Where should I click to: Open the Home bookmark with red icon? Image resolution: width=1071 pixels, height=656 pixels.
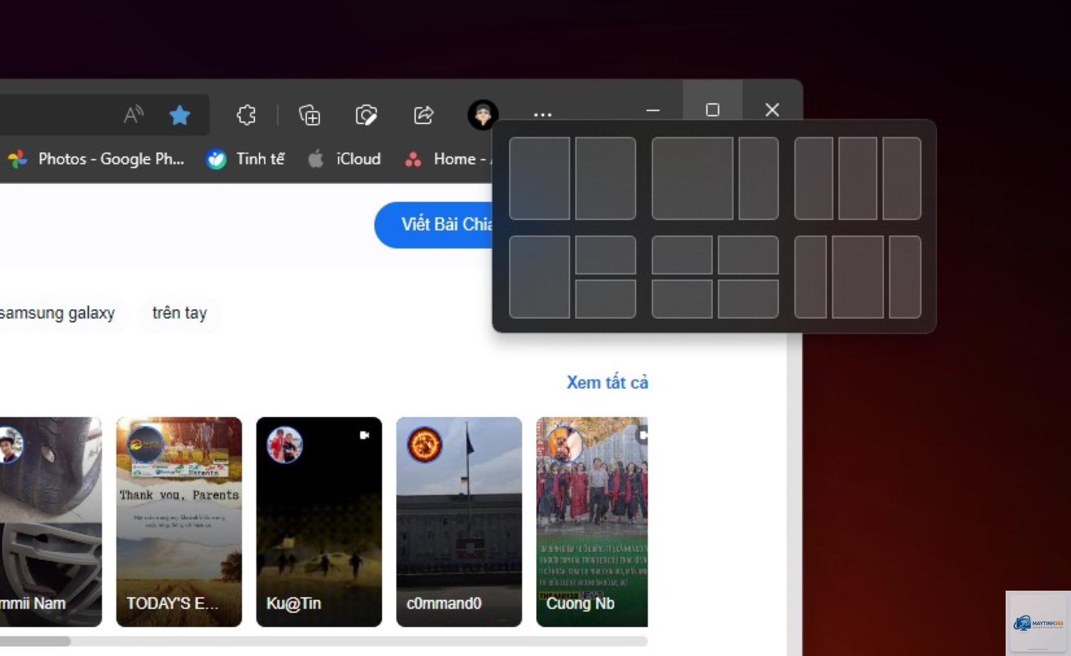448,158
